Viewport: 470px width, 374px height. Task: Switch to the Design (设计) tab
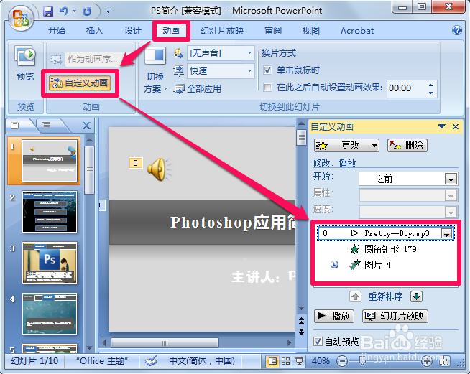click(133, 31)
